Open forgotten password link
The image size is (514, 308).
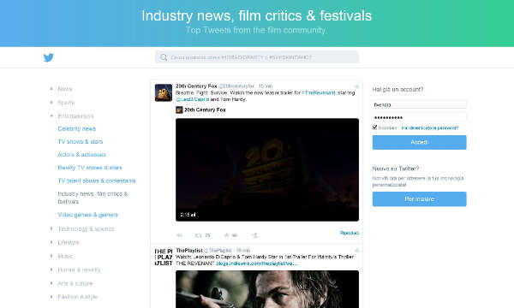(x=430, y=128)
